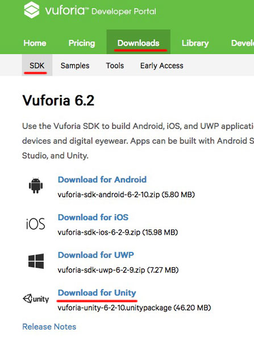Screen dimensions: 254x341
Task: Click the vuforia-sdk-uwp-6-2-9.zip file name
Action: click(x=101, y=270)
